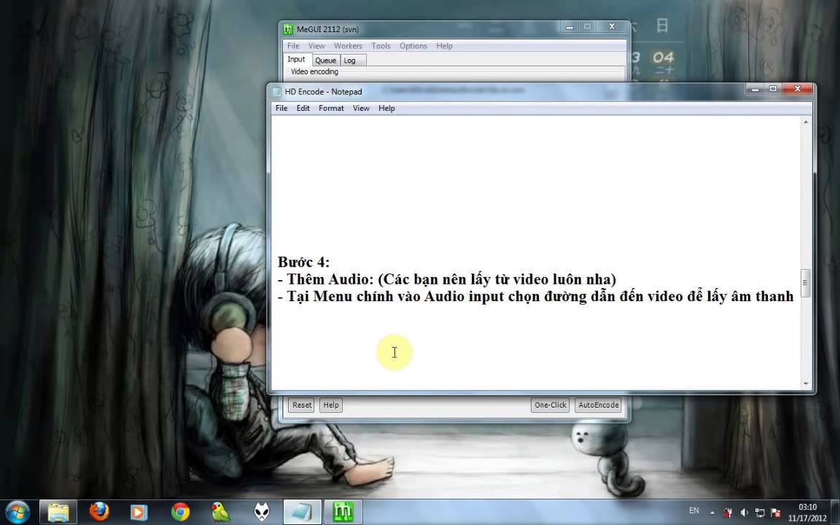This screenshot has height=525, width=840.
Task: Open the network tray icon
Action: point(760,513)
